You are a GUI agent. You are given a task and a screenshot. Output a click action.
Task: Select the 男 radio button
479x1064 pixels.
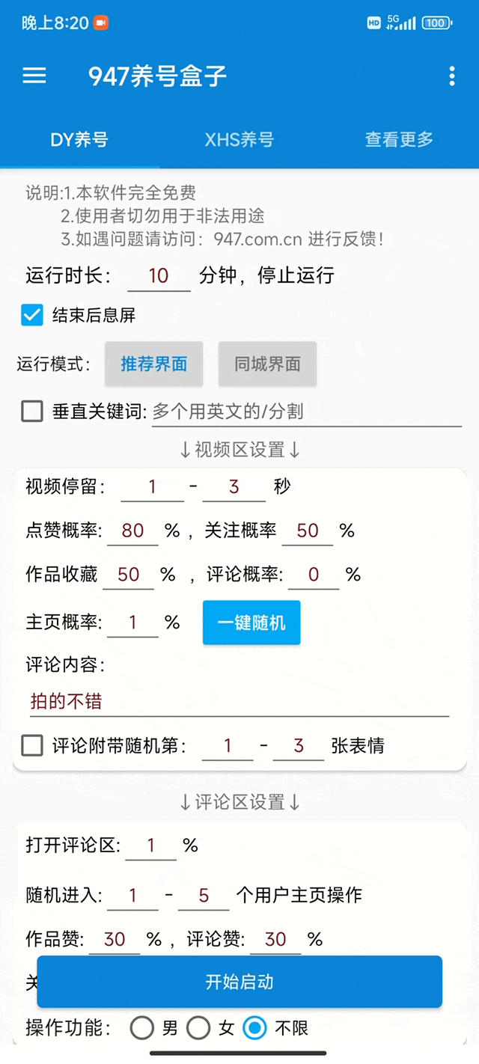[142, 1028]
